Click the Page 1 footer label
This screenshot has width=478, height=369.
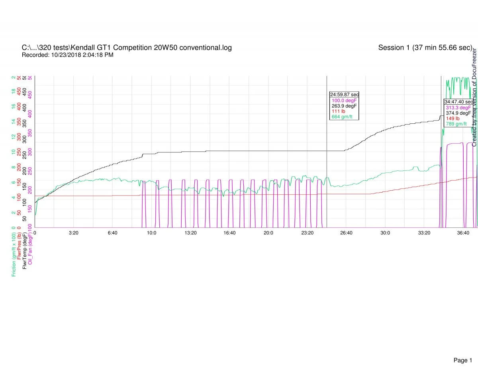(x=462, y=349)
